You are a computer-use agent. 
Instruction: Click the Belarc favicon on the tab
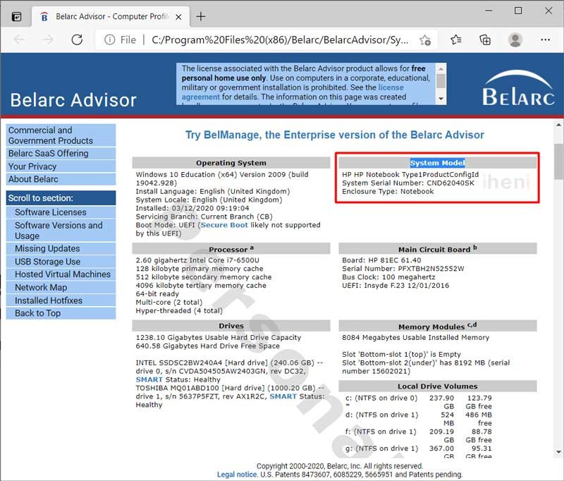(44, 17)
